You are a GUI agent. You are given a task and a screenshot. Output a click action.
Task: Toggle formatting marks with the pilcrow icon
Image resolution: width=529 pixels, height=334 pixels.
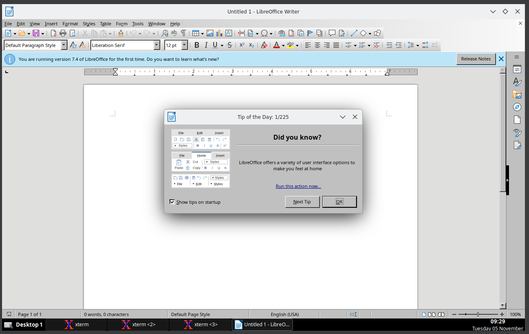coord(184,33)
